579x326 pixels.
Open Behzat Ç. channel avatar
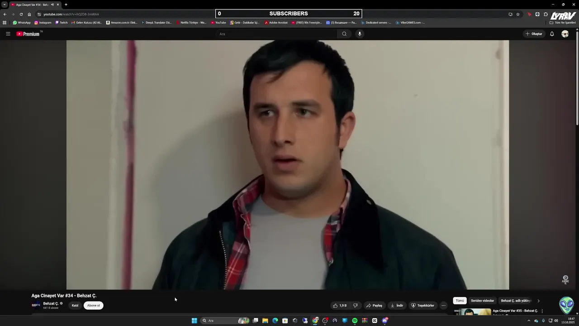[x=36, y=305]
